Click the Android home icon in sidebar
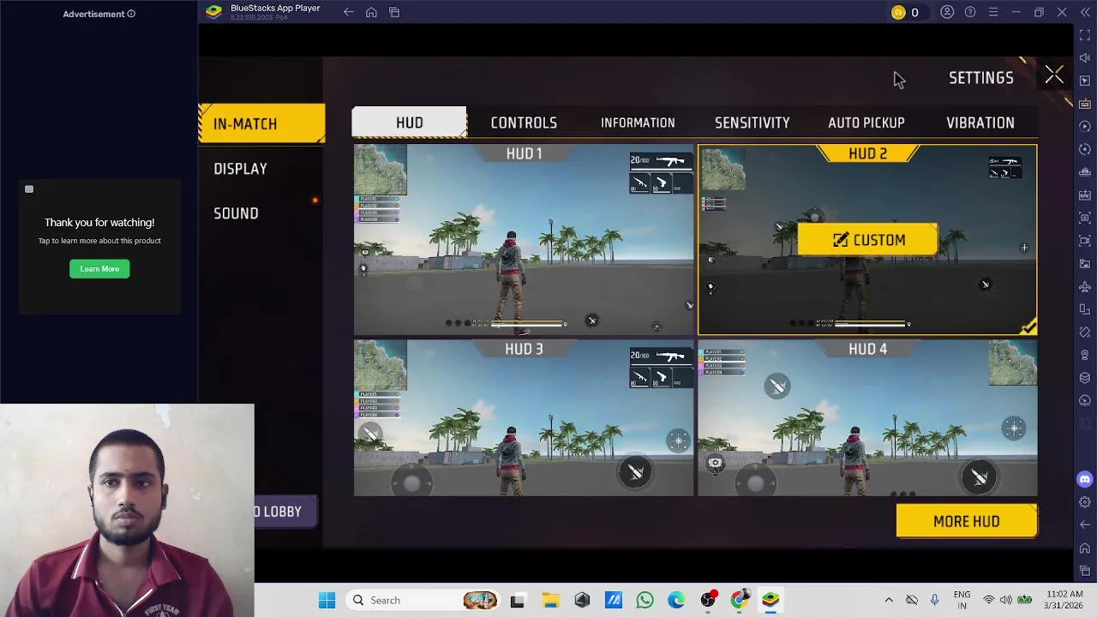The height and width of the screenshot is (617, 1097). tap(1085, 548)
